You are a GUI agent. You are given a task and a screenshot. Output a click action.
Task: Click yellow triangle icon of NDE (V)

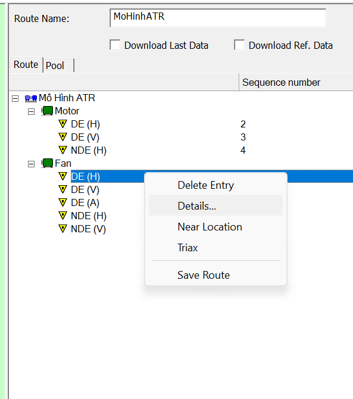[63, 229]
